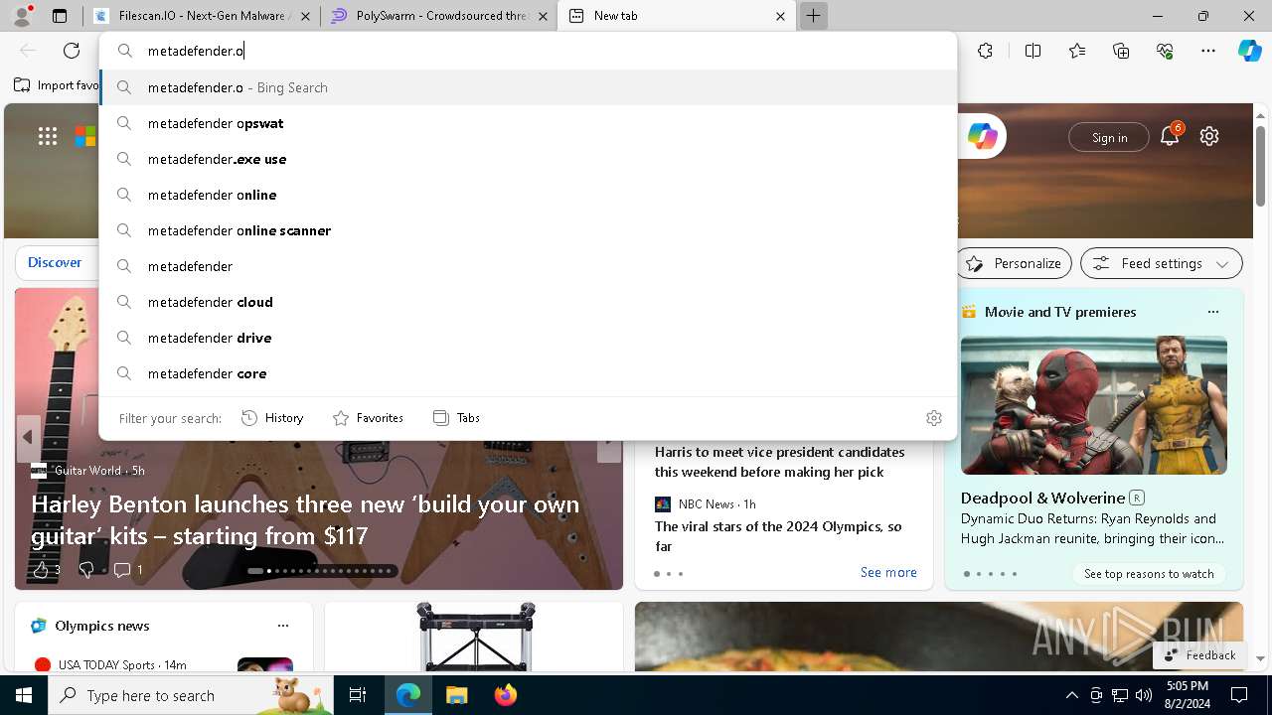The width and height of the screenshot is (1272, 715).
Task: Click the Sign in button
Action: click(x=1109, y=137)
